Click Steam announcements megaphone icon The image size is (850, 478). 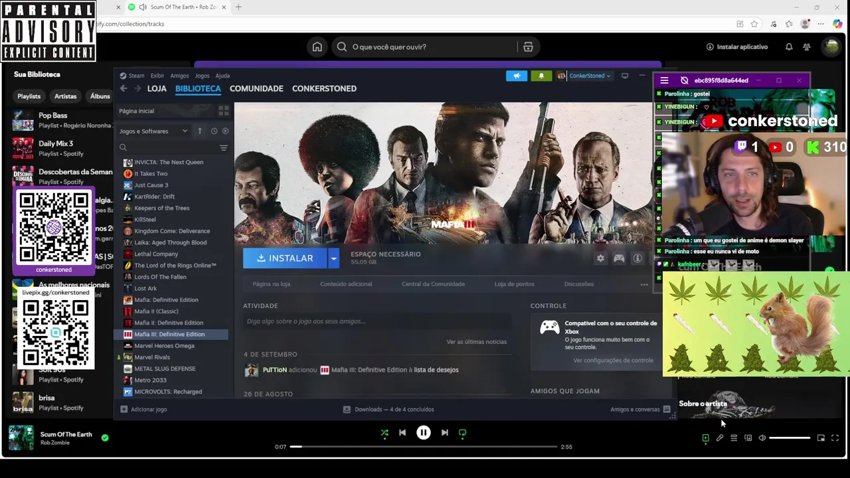click(517, 76)
